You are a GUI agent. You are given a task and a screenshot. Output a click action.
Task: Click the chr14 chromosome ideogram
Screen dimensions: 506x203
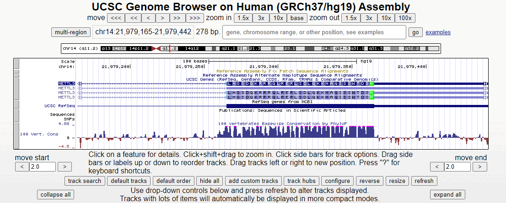tap(250, 48)
